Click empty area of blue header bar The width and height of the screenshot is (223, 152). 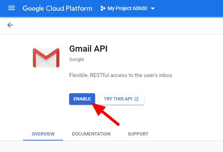[191, 8]
